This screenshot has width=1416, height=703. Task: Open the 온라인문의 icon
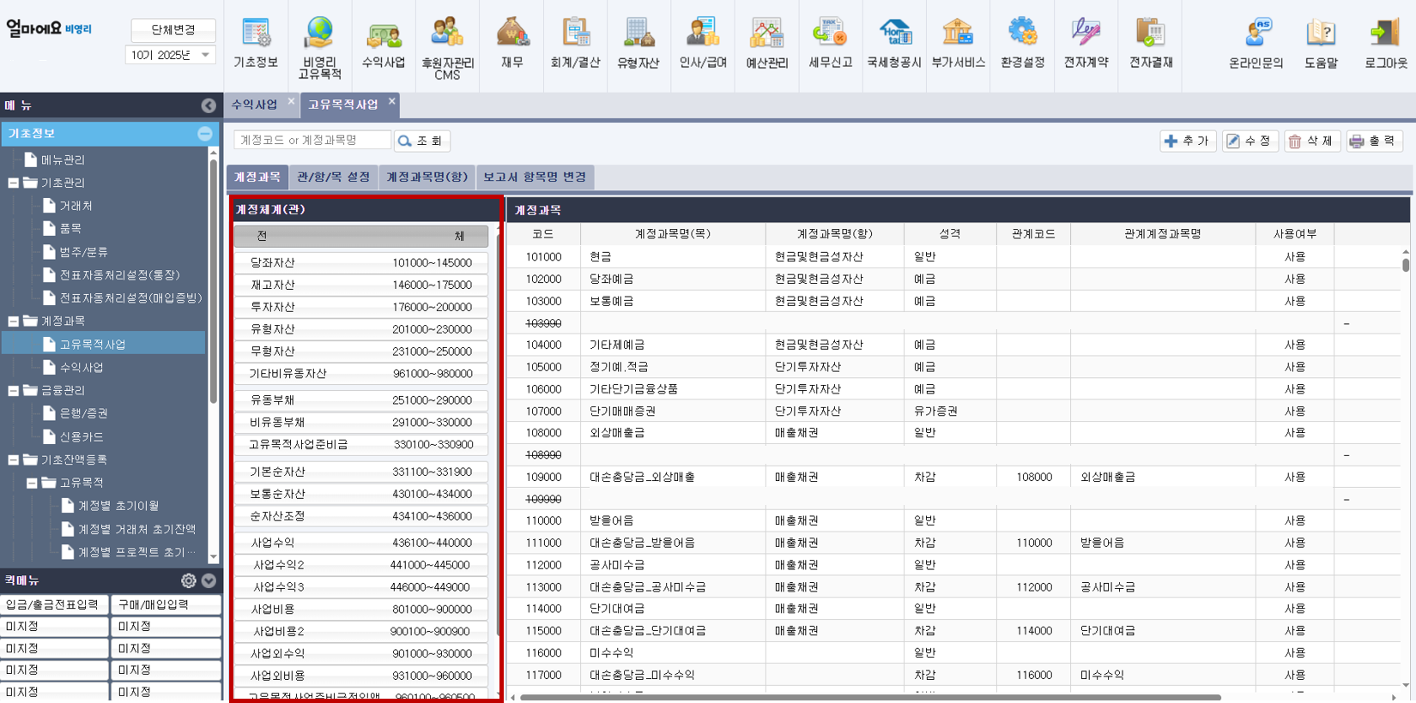pyautogui.click(x=1256, y=43)
